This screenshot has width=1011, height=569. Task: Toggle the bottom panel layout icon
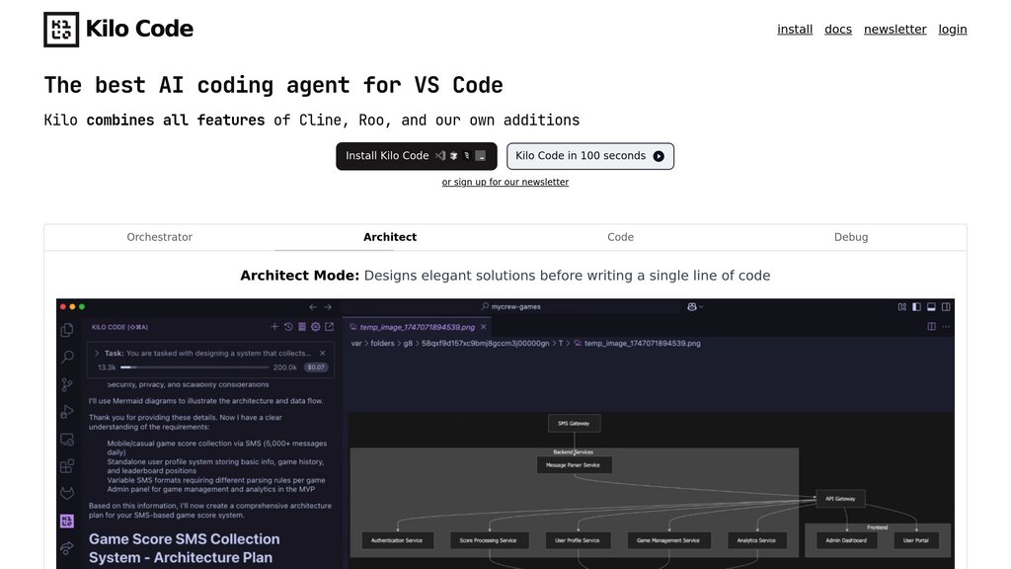click(931, 307)
